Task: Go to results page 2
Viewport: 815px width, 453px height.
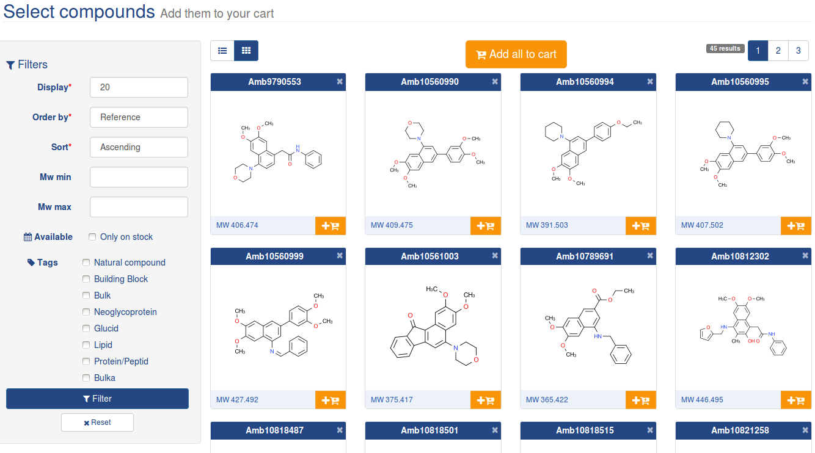Action: [x=778, y=51]
